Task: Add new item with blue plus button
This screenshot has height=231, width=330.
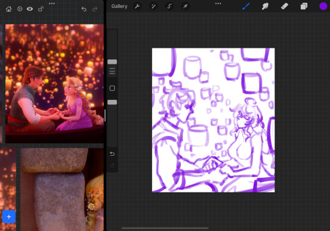Action: [x=9, y=216]
